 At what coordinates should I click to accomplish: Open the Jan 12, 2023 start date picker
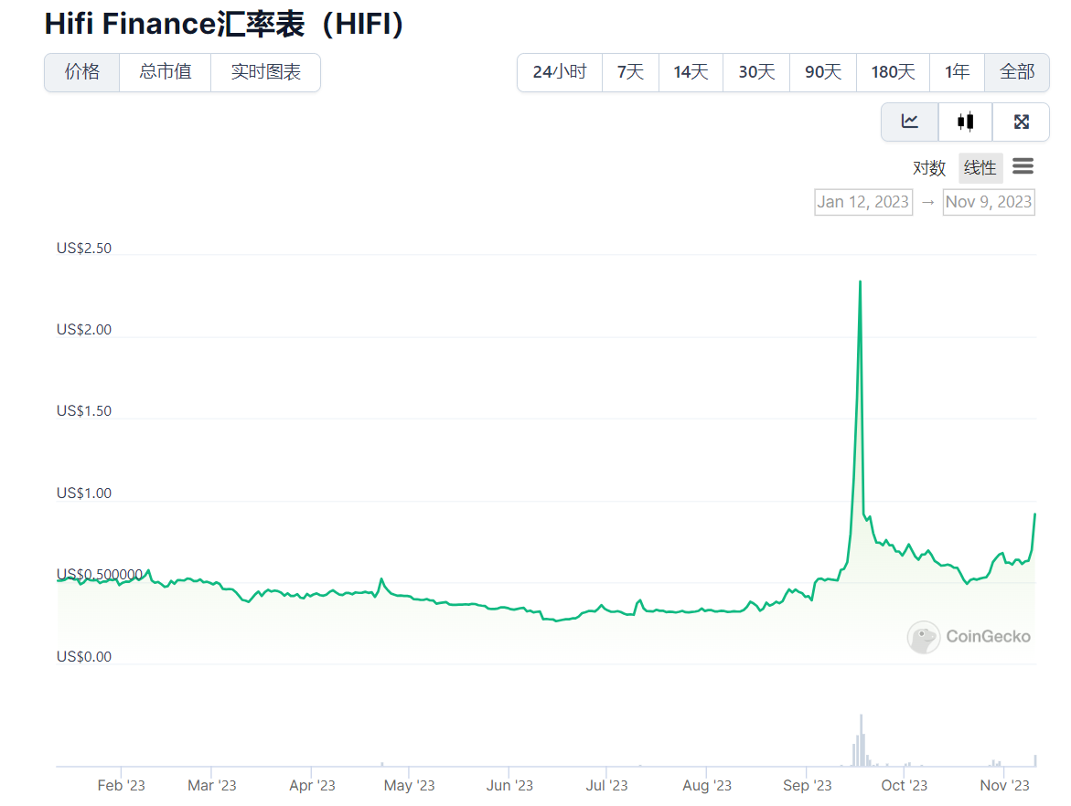pyautogui.click(x=862, y=202)
